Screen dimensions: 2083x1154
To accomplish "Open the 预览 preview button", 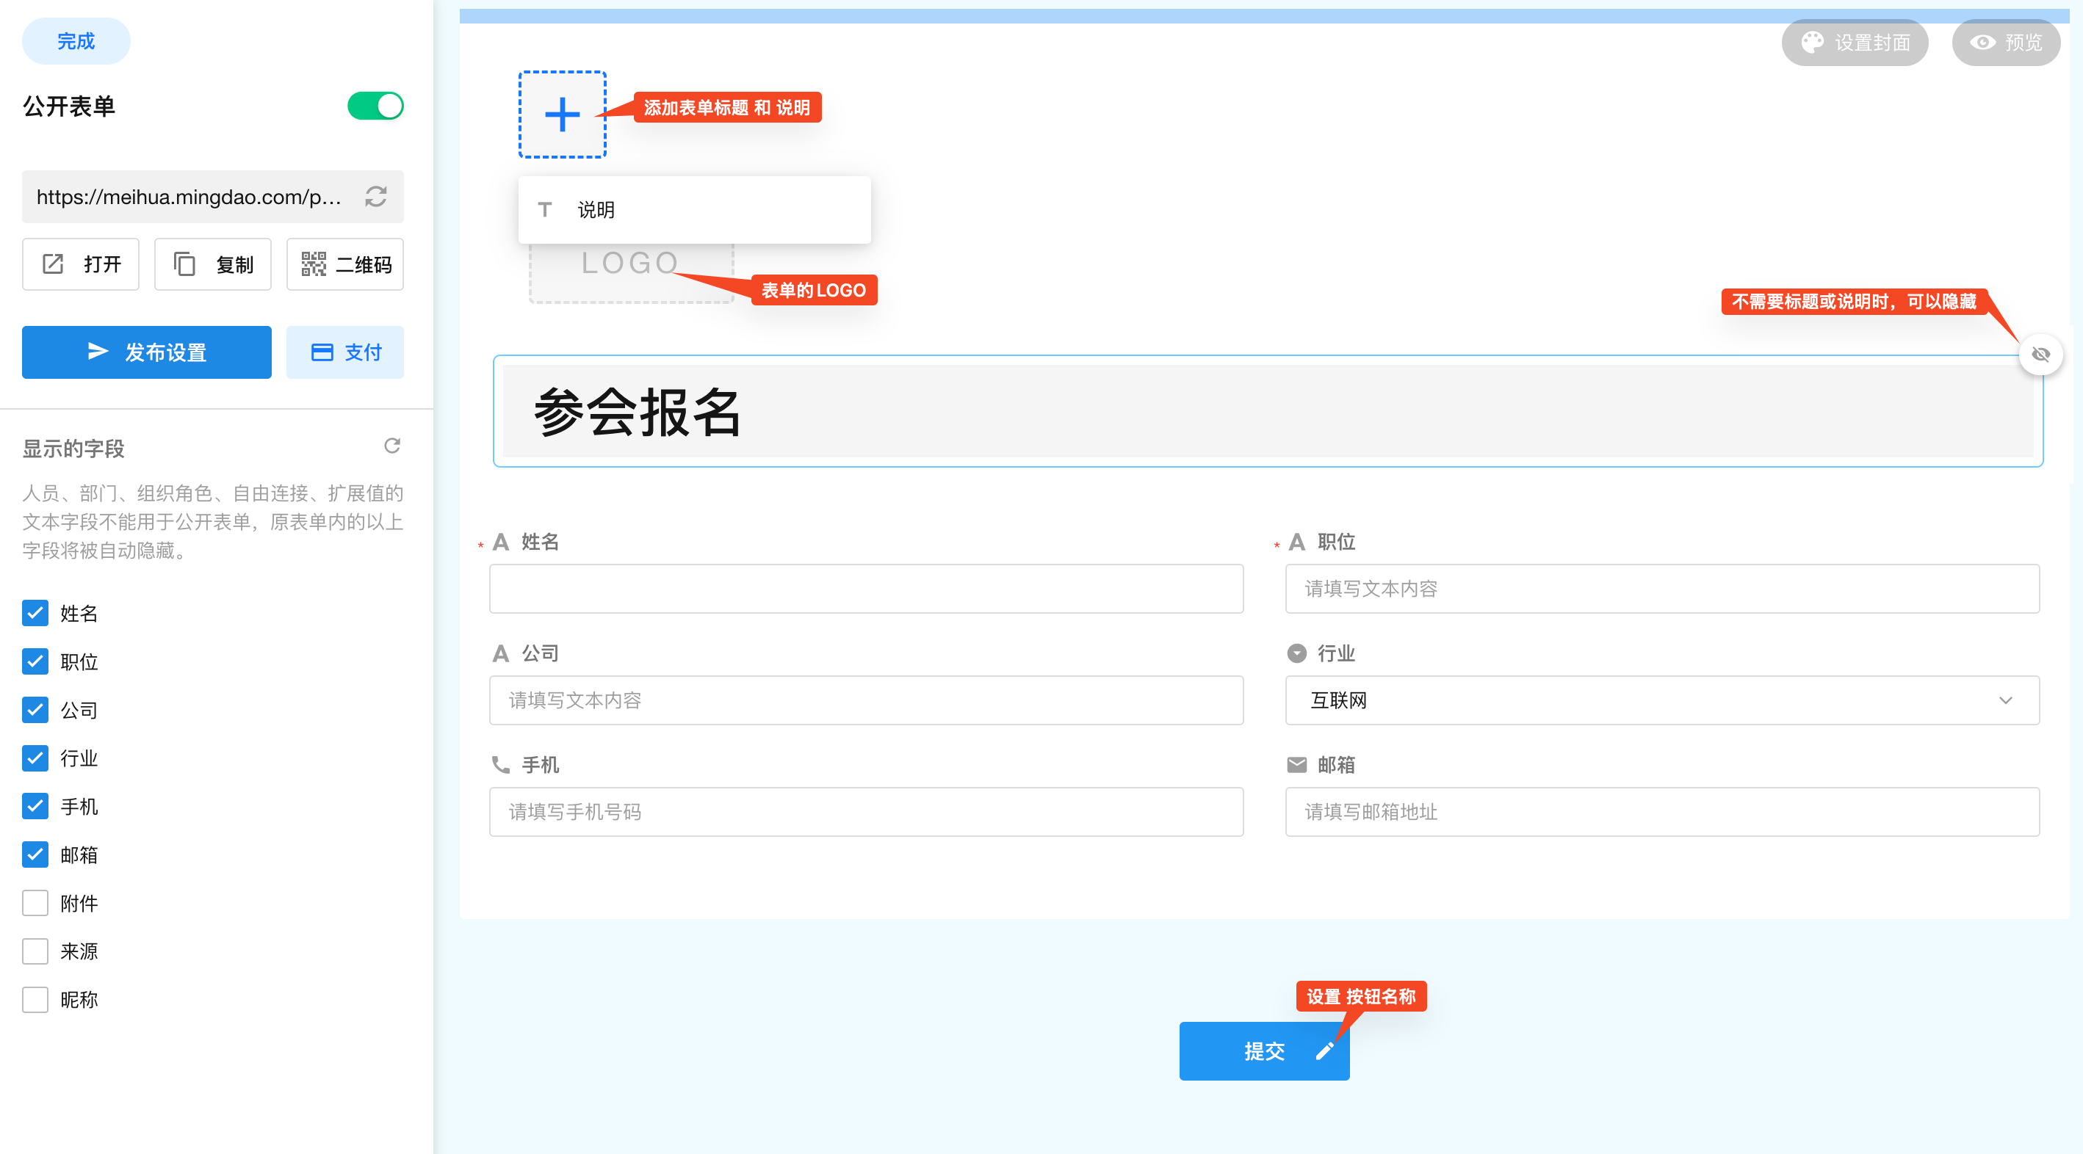I will click(2005, 42).
